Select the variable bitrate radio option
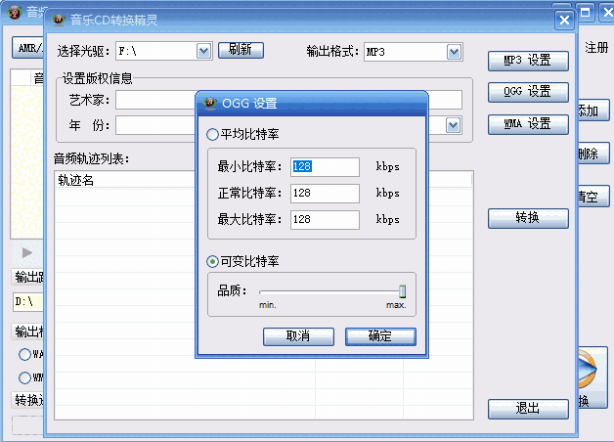 (x=212, y=261)
